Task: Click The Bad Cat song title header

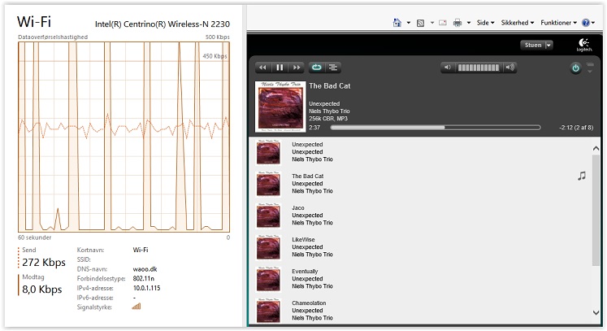Action: pos(329,86)
